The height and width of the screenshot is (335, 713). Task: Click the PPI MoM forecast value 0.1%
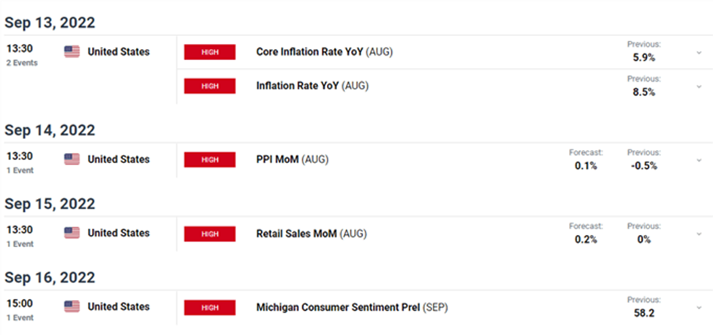pyautogui.click(x=586, y=166)
